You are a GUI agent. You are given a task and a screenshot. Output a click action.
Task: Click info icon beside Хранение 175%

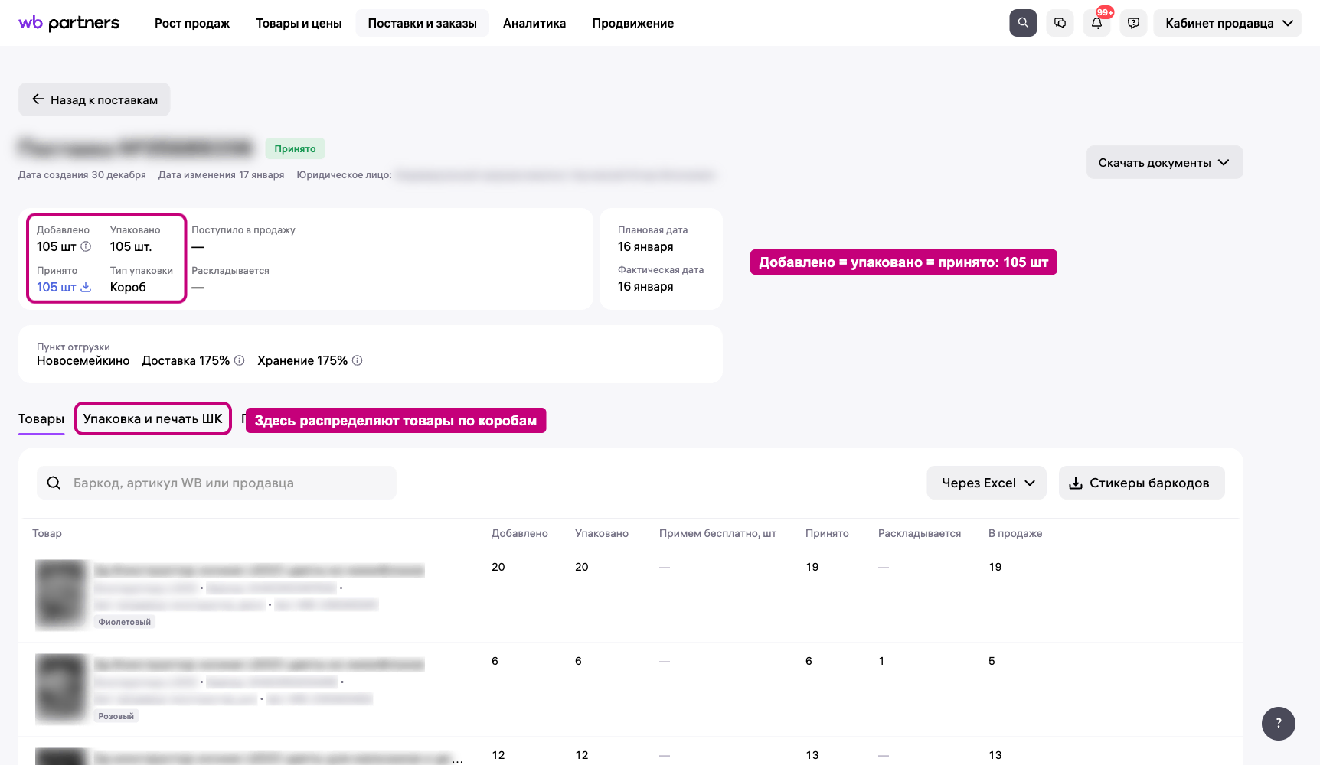(x=358, y=360)
